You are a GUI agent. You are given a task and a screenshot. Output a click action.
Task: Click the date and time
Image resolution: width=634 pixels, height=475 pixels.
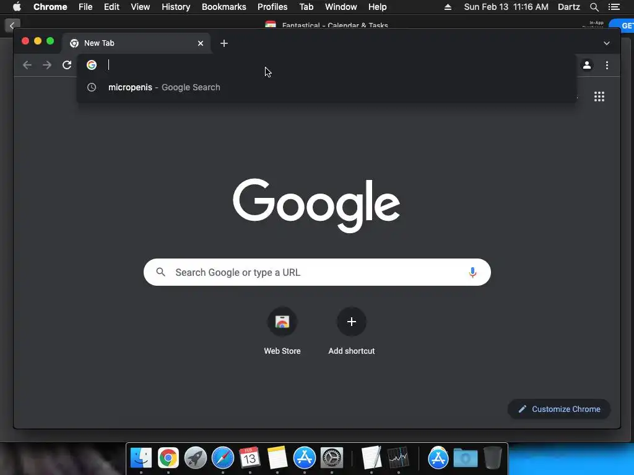506,7
